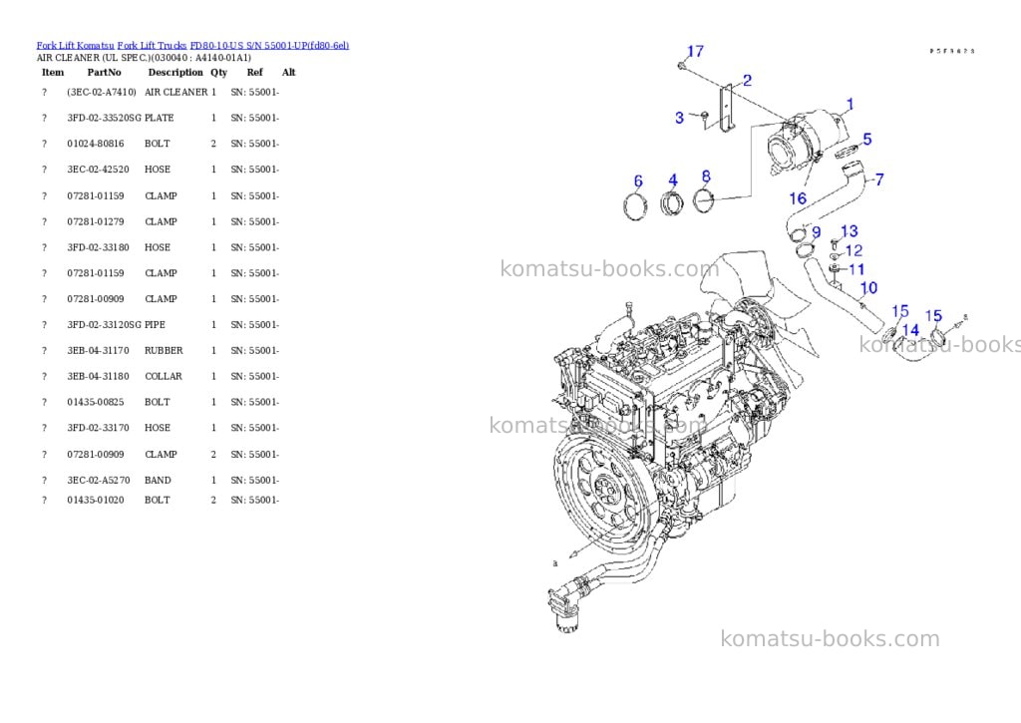1021x723 pixels.
Task: Click the PLATE description cell
Action: coord(159,118)
